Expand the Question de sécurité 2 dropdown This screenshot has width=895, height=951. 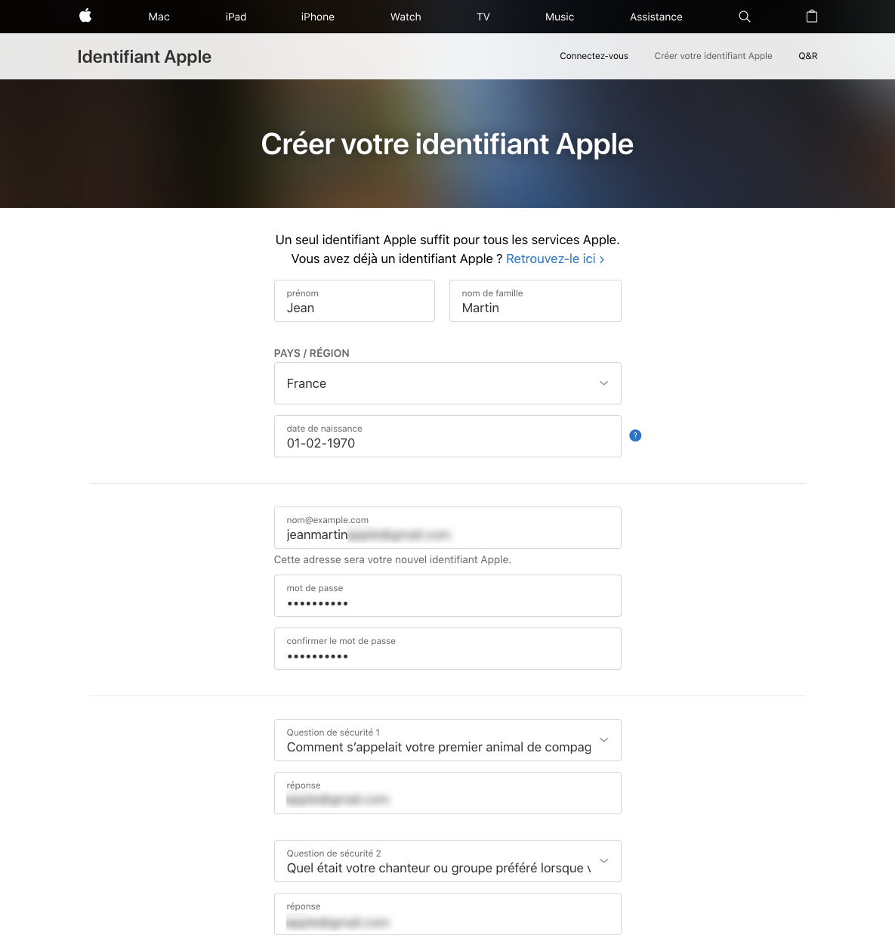coord(447,861)
